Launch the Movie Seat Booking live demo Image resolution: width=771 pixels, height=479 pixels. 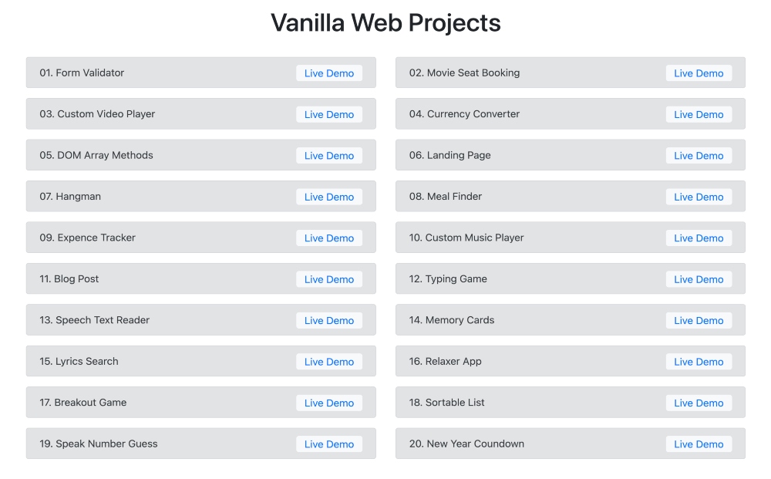pos(699,73)
